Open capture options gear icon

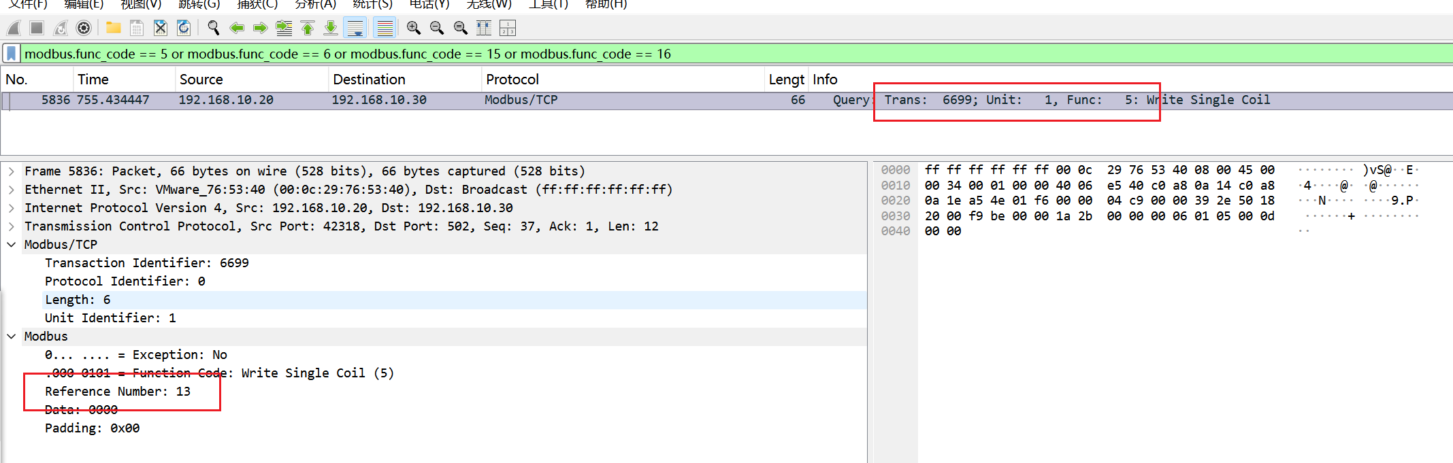click(x=84, y=28)
